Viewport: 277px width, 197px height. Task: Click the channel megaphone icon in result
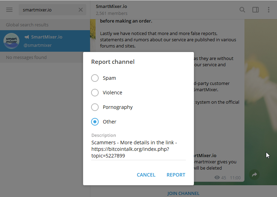point(27,37)
